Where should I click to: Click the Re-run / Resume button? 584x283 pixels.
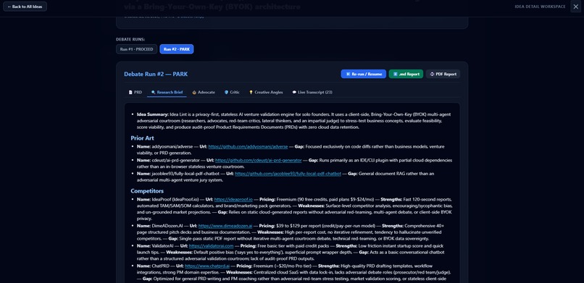364,74
